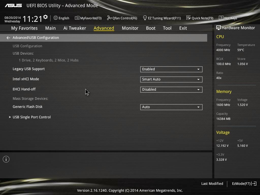Switch to My Favorites tab

(x=24, y=28)
